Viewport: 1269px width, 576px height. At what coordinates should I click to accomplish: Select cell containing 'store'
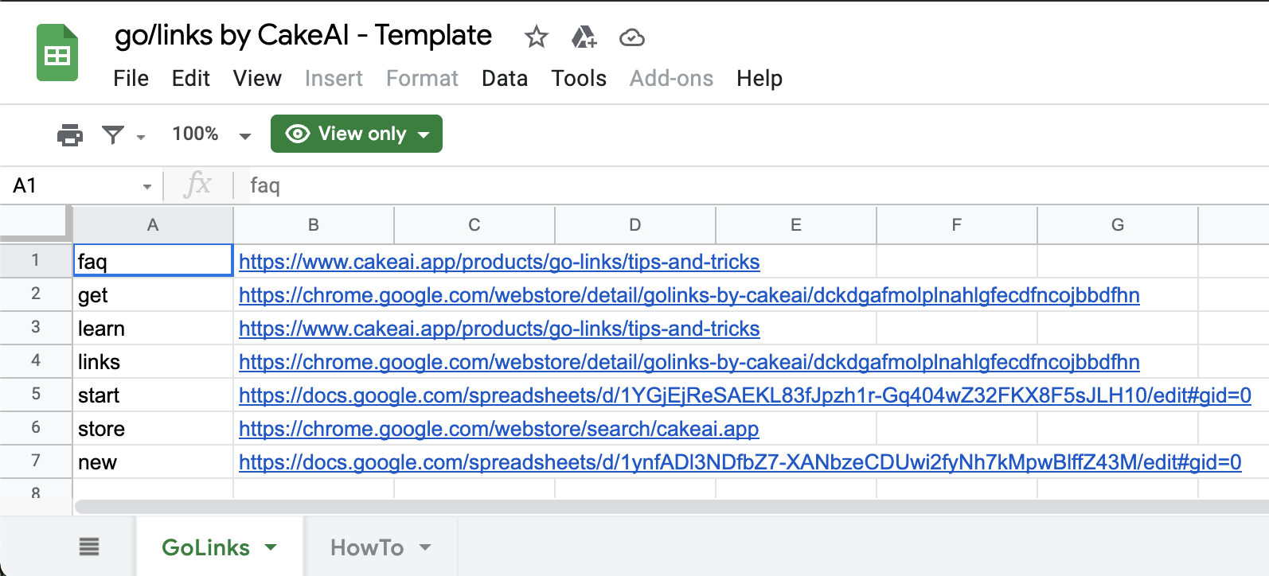coord(153,428)
